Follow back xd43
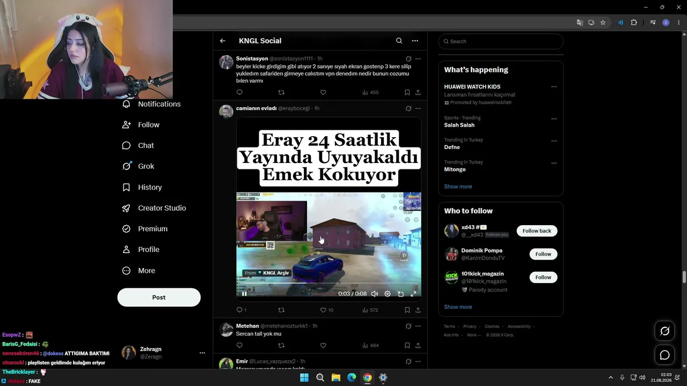The image size is (687, 386). pyautogui.click(x=537, y=231)
